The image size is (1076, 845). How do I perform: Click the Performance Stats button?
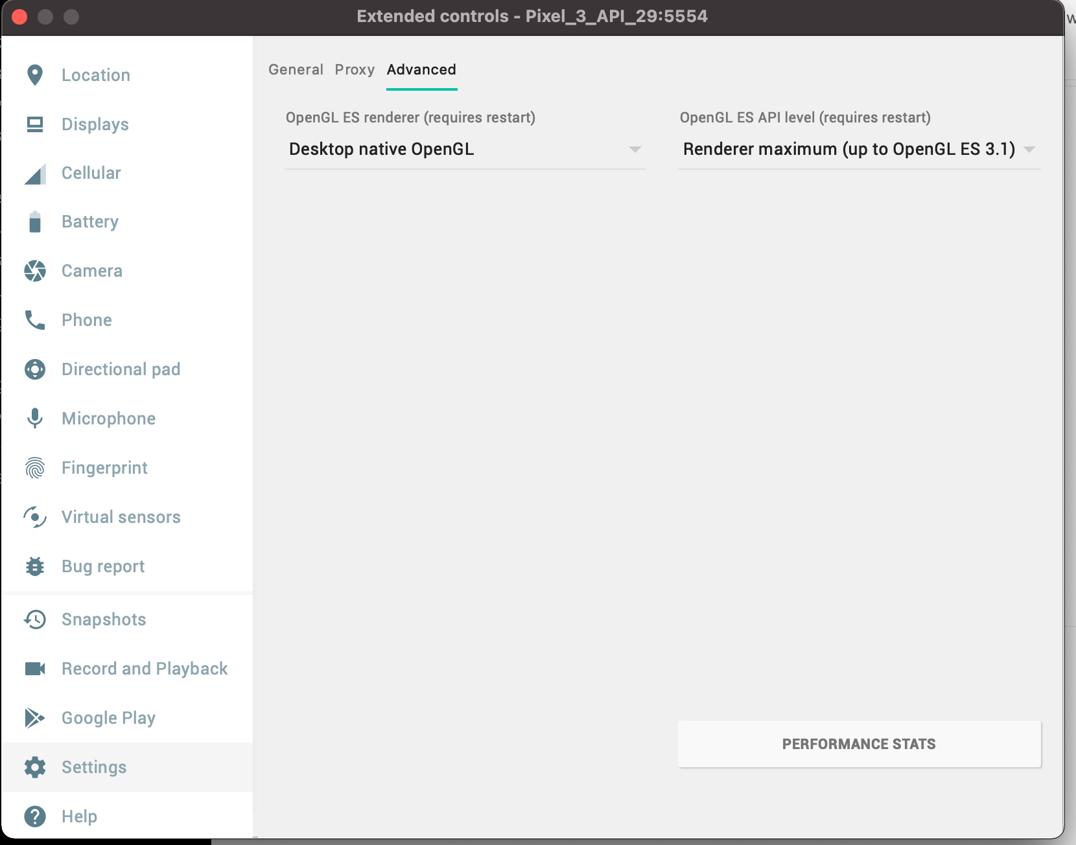(859, 744)
